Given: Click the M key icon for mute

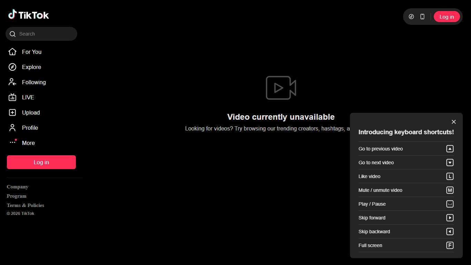Looking at the screenshot, I should (x=450, y=190).
